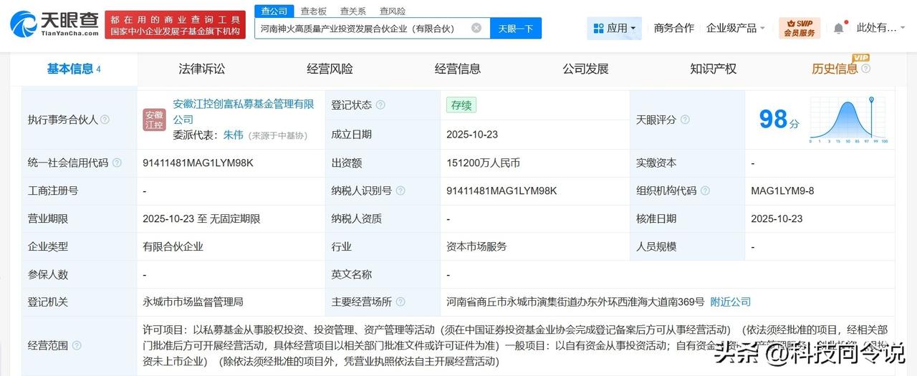This screenshot has height=376, width=917.
Task: Switch to the 基本信息 tab
Action: point(74,69)
